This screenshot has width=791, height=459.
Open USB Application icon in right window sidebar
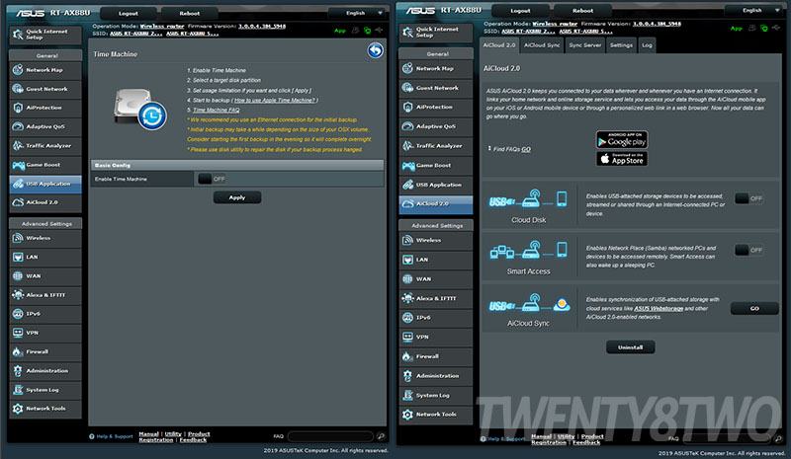pos(407,185)
